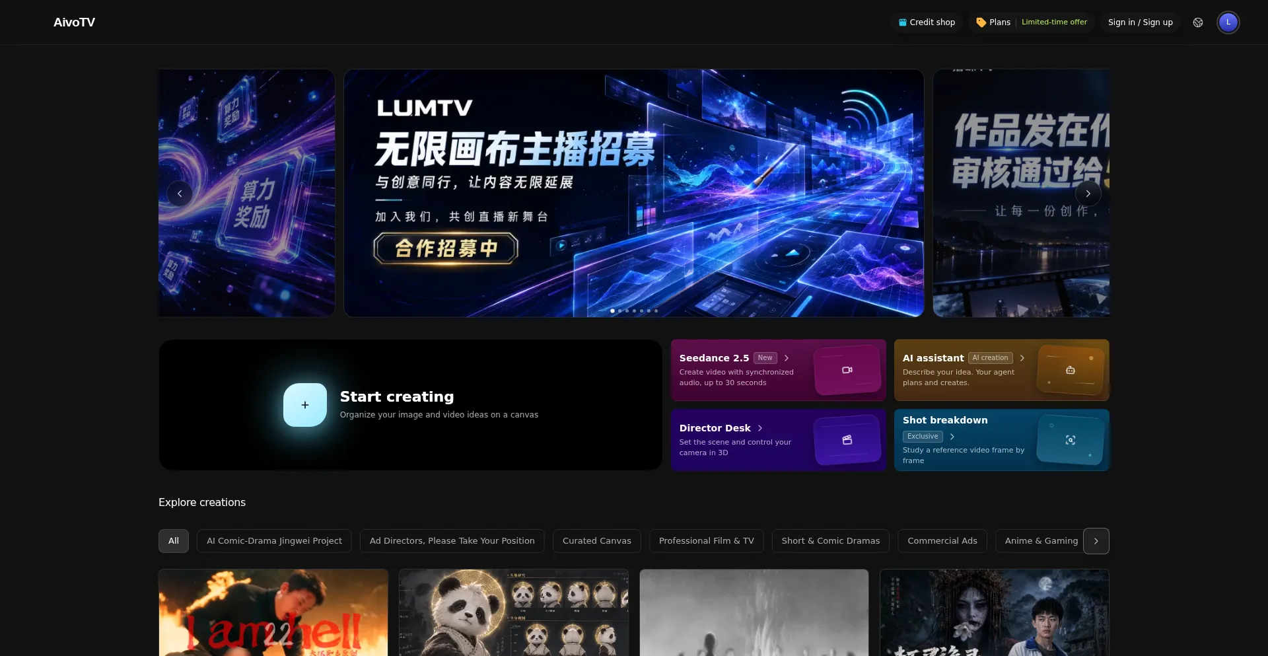Open the LUMTV recruitment banner

tap(633, 193)
